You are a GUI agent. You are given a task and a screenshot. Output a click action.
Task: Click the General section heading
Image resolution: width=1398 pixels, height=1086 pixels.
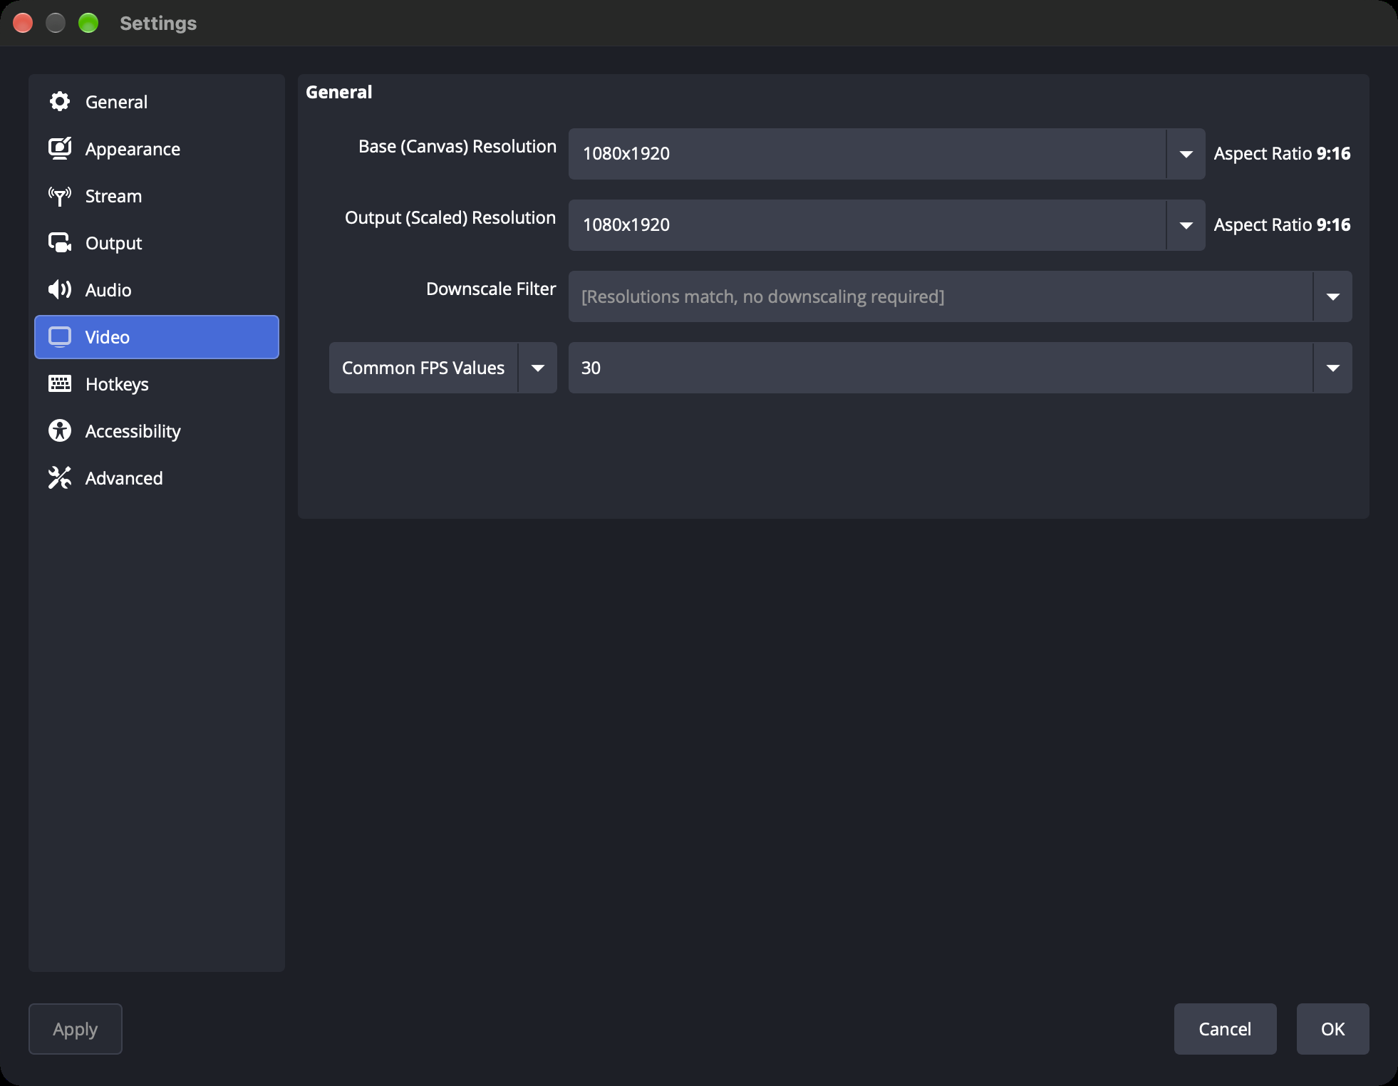click(x=339, y=92)
